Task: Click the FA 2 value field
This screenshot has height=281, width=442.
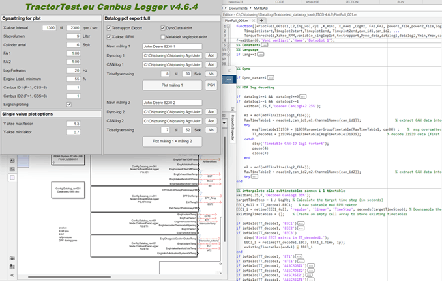Action: pos(74,62)
